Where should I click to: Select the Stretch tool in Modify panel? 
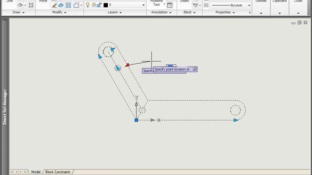pos(61,5)
